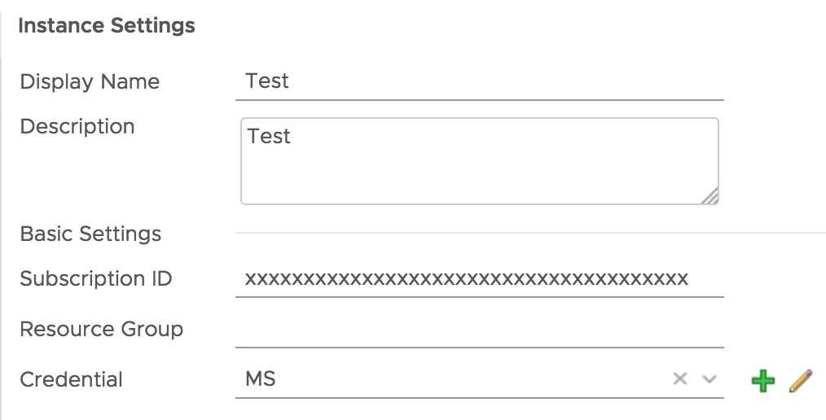Click the Instance Settings heading

(107, 26)
